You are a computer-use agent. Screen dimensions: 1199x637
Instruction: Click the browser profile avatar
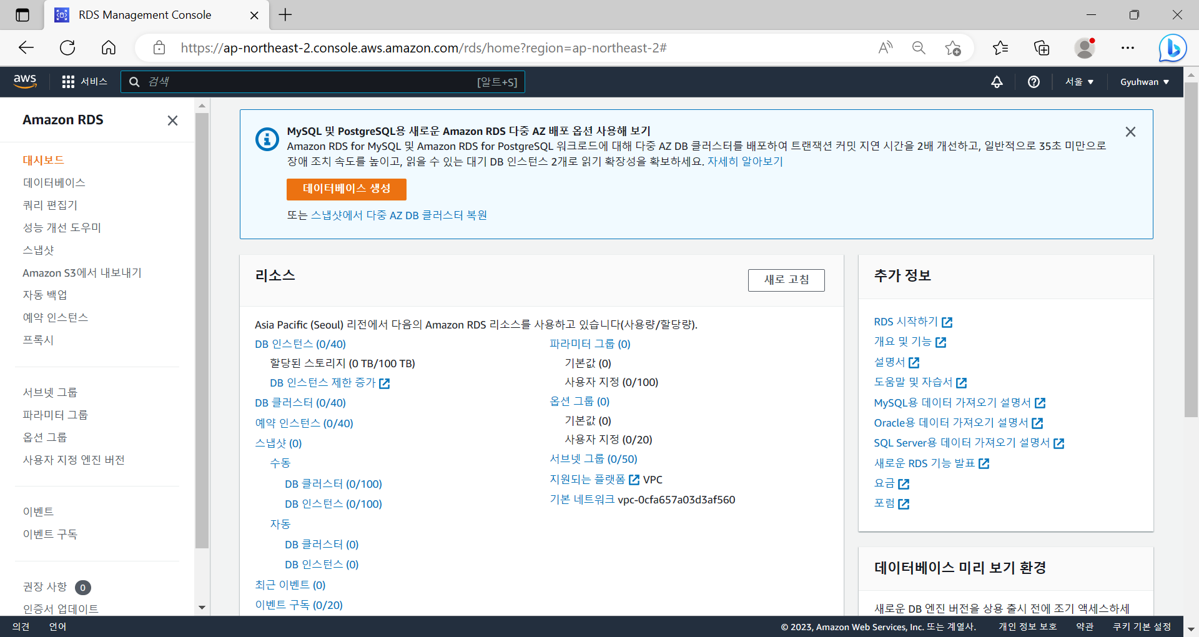1085,47
